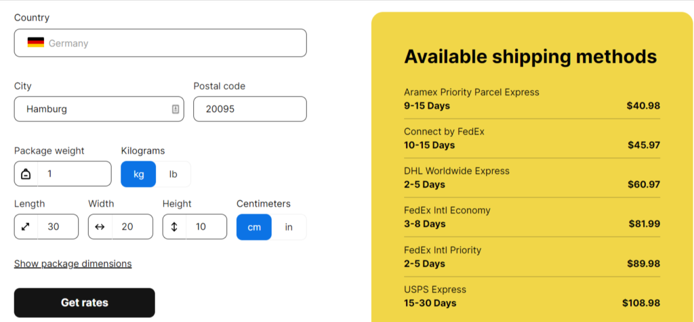Click the Get rates button
This screenshot has height=322, width=694.
(85, 303)
